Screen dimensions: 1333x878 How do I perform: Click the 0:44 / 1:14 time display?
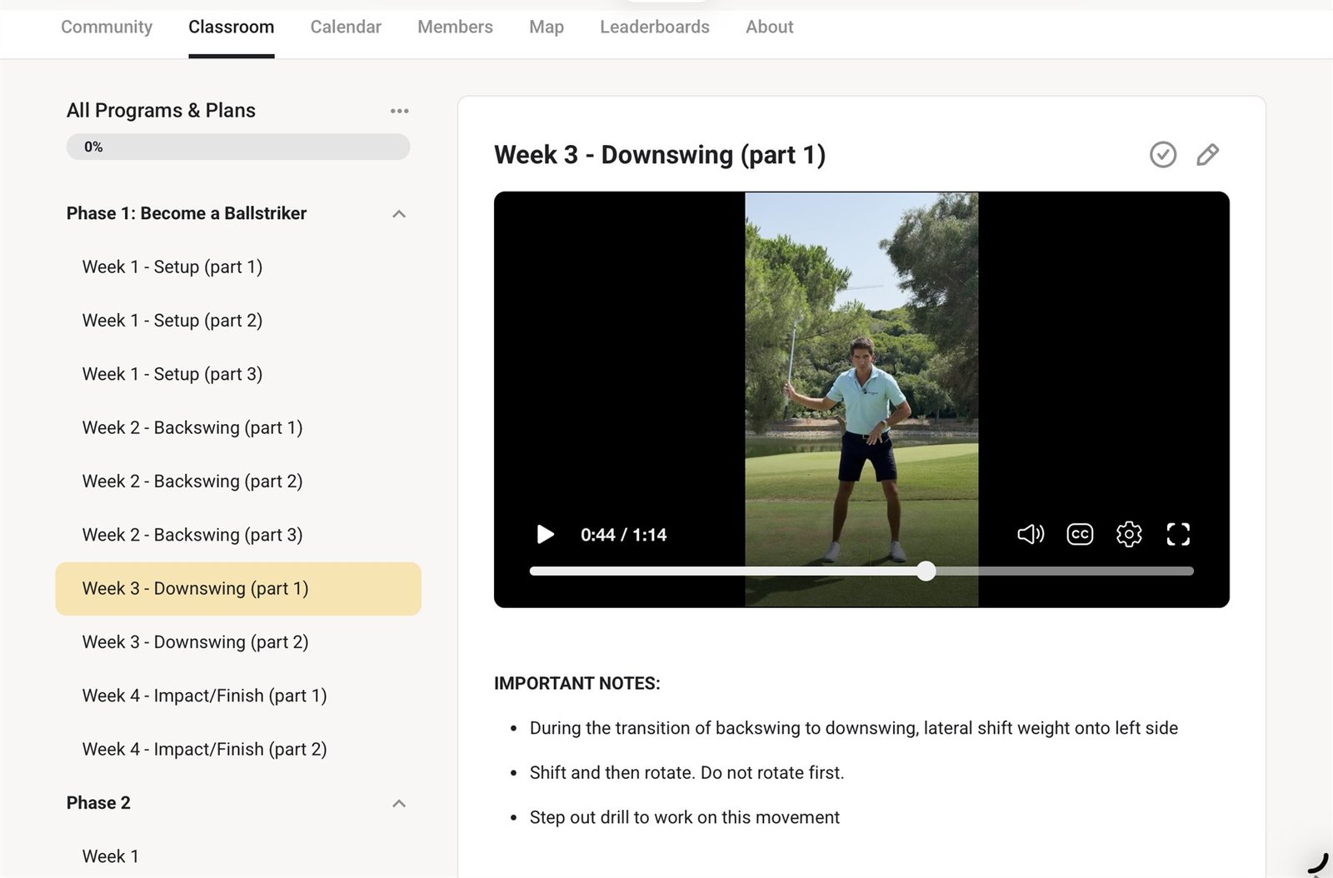(623, 535)
